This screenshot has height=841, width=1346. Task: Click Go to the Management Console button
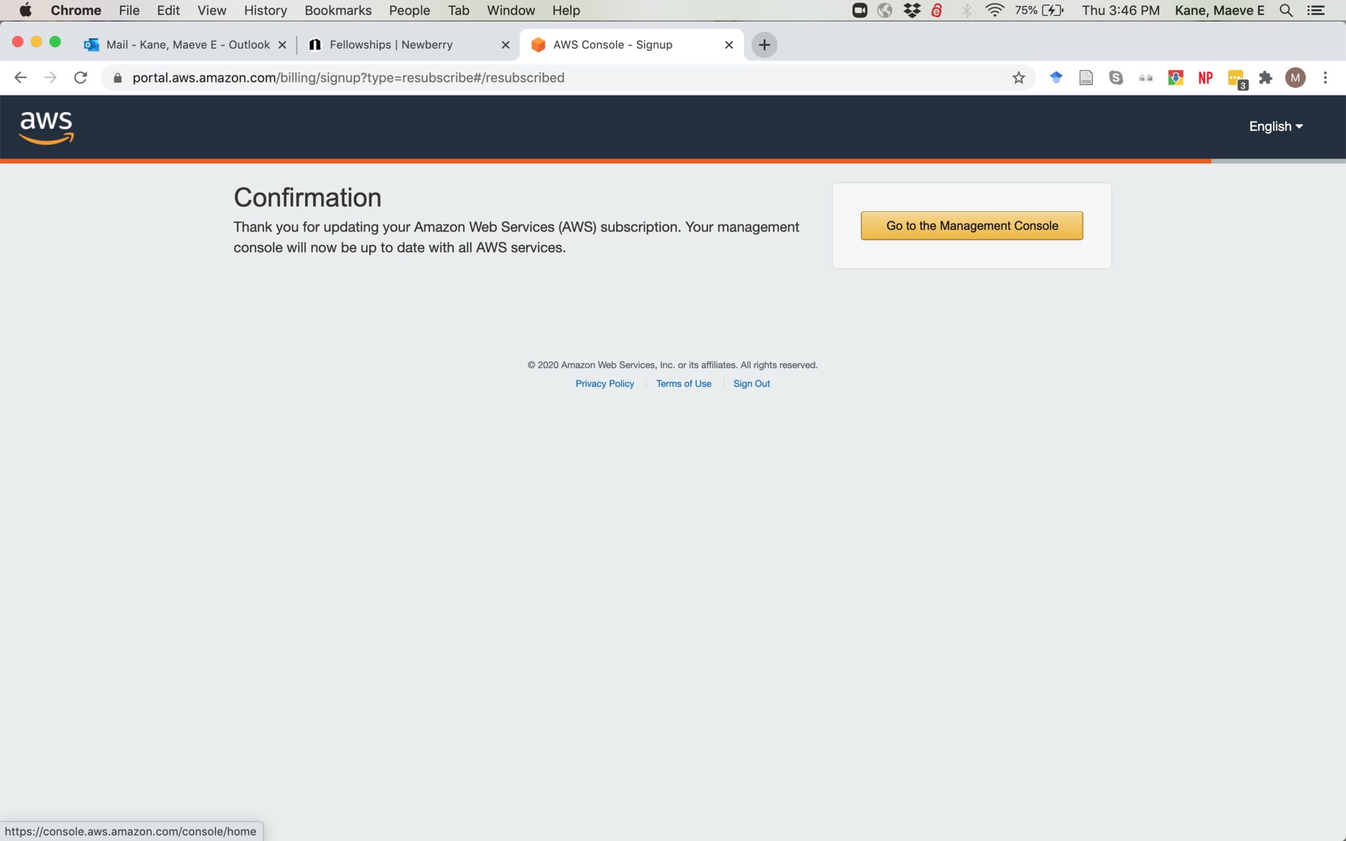point(971,226)
